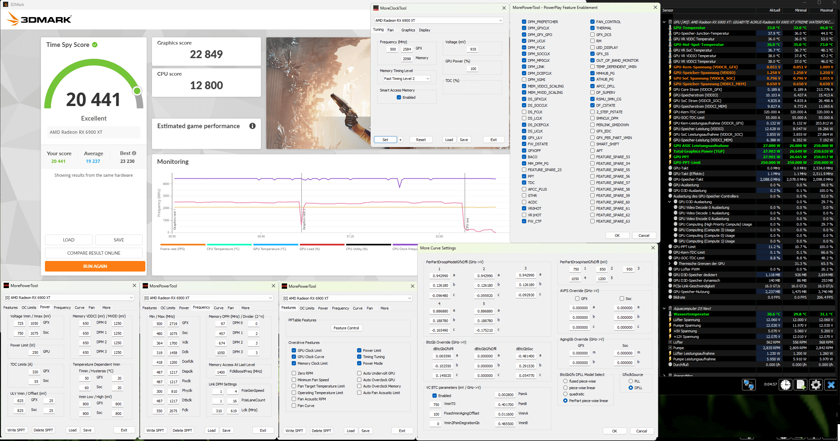Open HWiNFO sensor settings gear icon
The height and width of the screenshot is (441, 840).
816,385
